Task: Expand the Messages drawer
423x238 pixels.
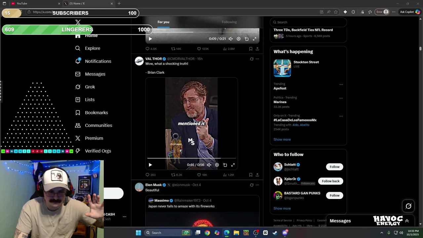Action: 407,221
